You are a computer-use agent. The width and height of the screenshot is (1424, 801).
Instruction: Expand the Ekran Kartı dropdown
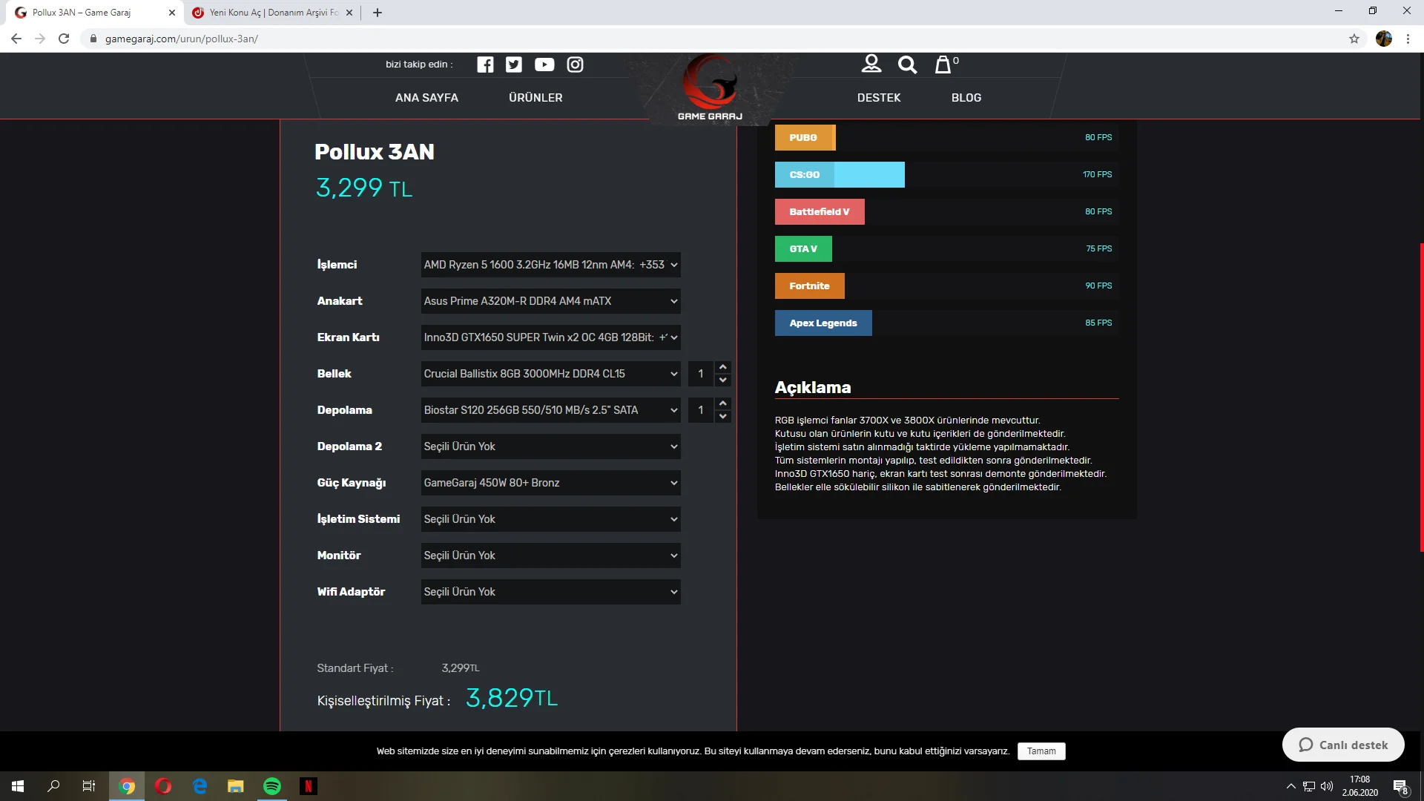point(550,337)
